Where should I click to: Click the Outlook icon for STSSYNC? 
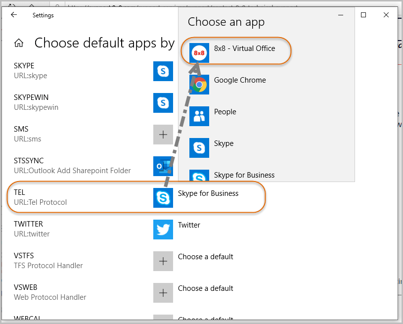pos(163,166)
